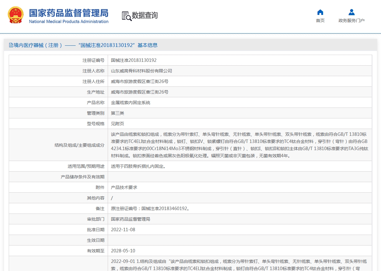The image size is (381, 271).
Task: Click 原注册证编号：国械注准20183460192 text
Action: (x=150, y=209)
